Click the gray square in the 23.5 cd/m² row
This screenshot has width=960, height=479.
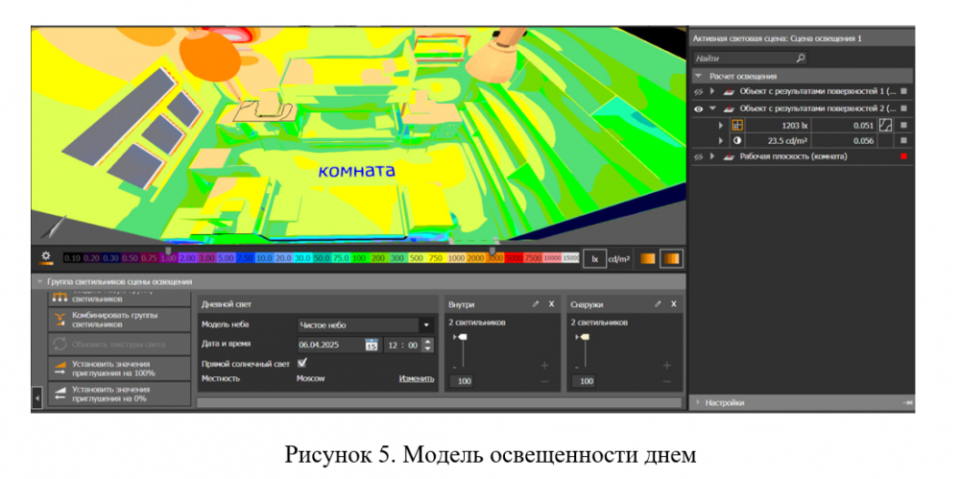pos(903,140)
